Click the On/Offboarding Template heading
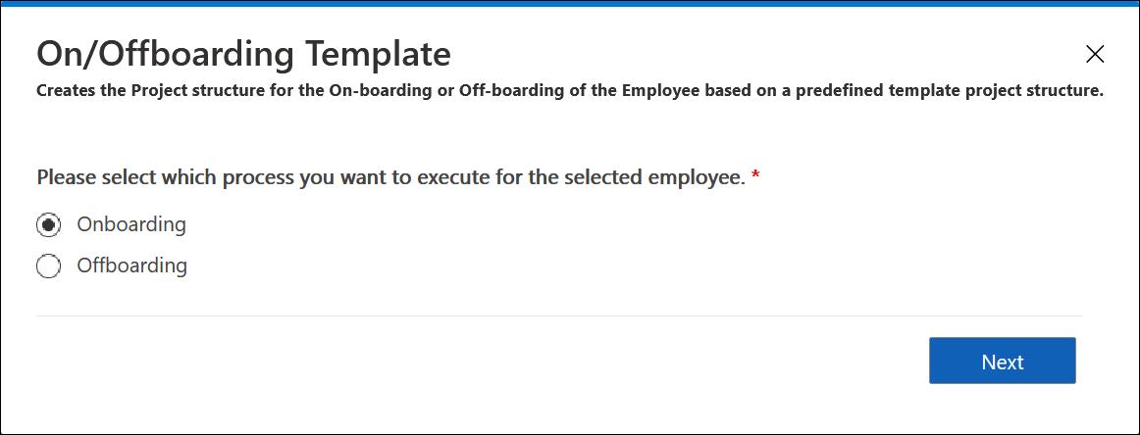1140x435 pixels. coord(243,55)
